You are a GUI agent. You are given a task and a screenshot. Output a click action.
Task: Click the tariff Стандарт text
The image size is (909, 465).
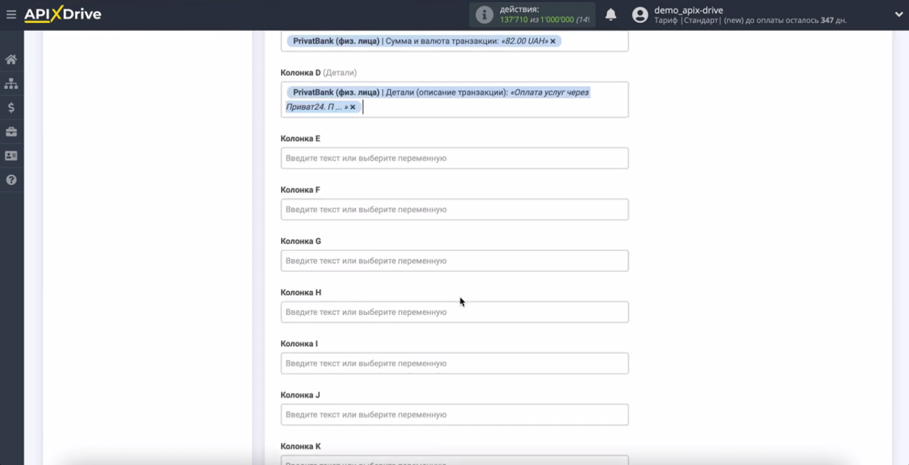(701, 21)
